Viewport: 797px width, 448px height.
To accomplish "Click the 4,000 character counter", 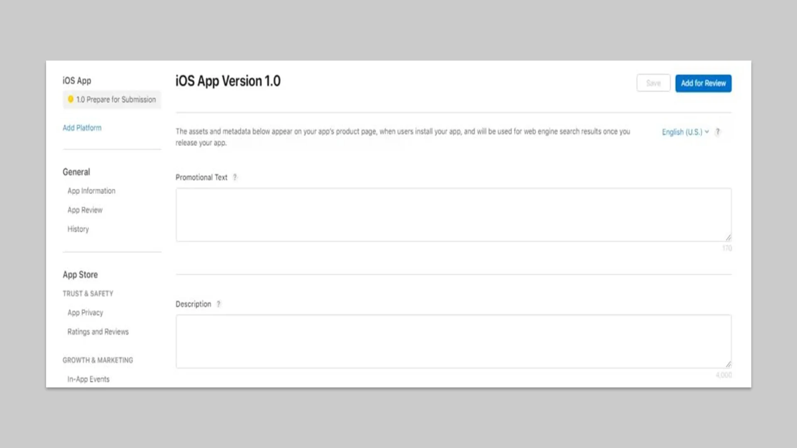I will (724, 375).
